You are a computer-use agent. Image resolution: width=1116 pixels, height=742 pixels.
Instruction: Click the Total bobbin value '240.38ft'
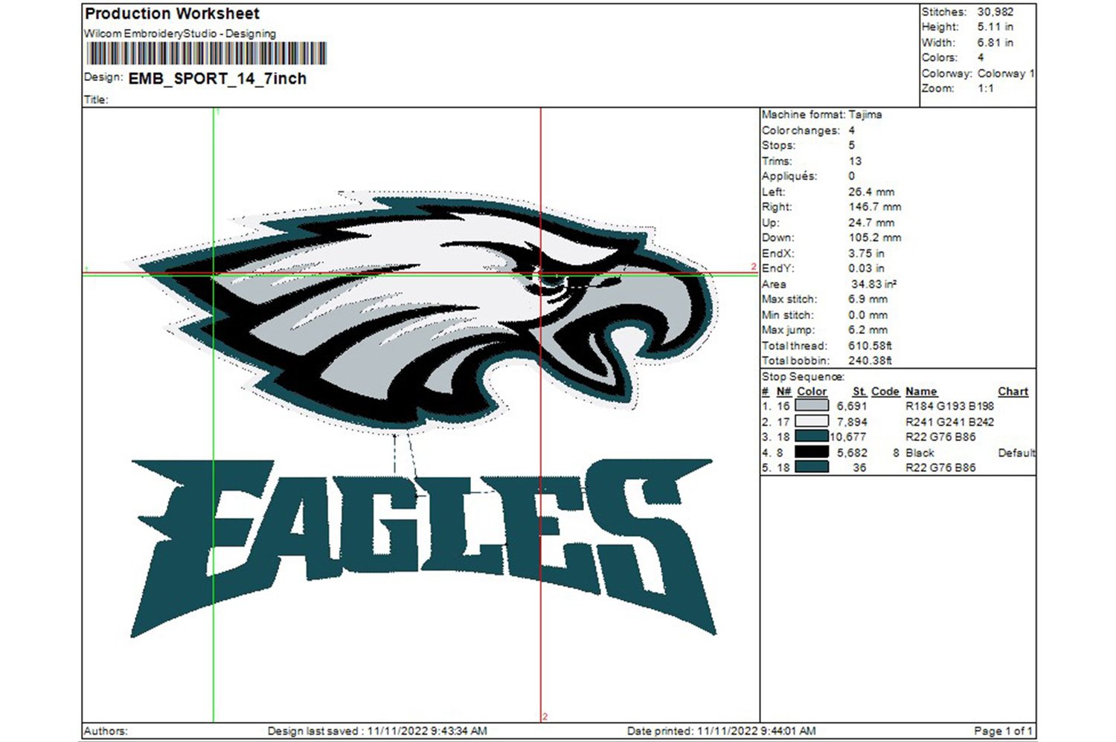pos(870,361)
